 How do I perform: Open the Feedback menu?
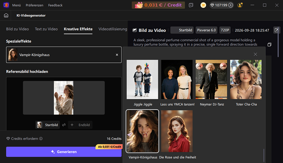[55, 5]
